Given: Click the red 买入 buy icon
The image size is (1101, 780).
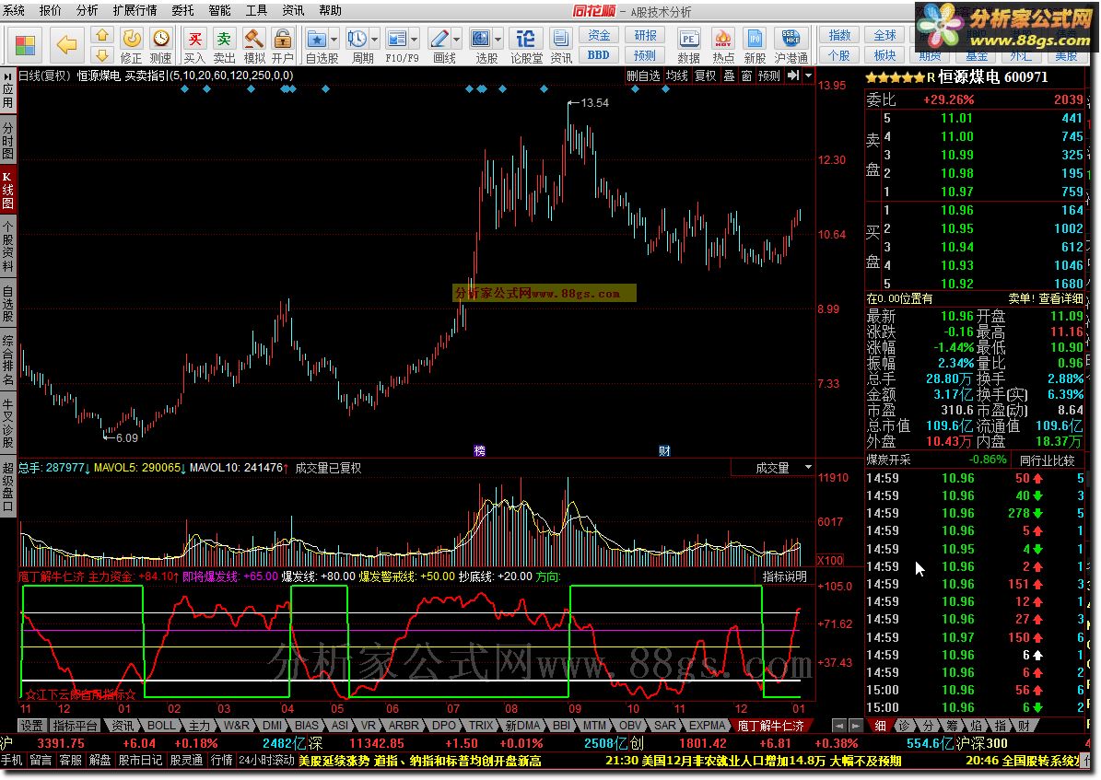Looking at the screenshot, I should coord(194,39).
